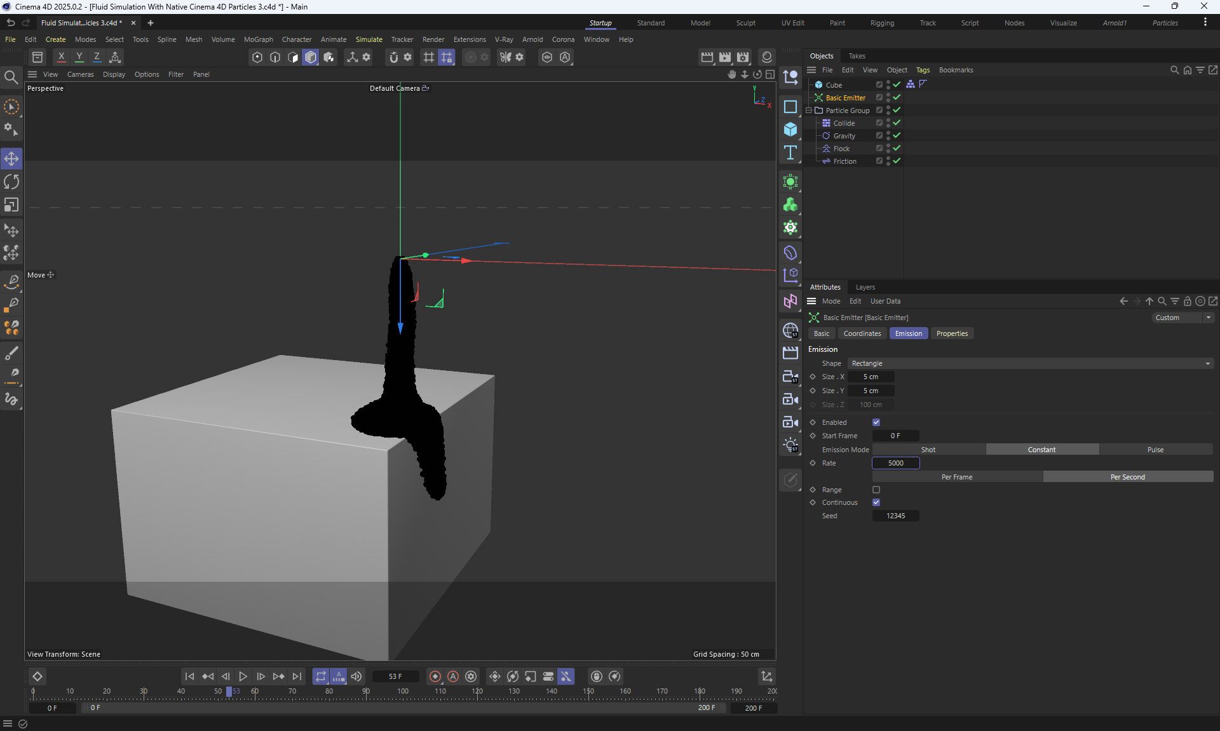Open the Shape Rectangle dropdown
Viewport: 1220px width, 731px height.
coord(1029,363)
